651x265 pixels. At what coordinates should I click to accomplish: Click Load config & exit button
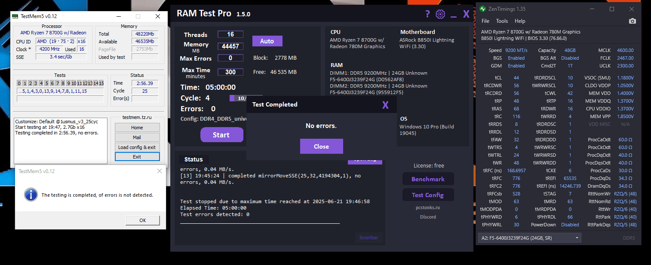pos(137,147)
